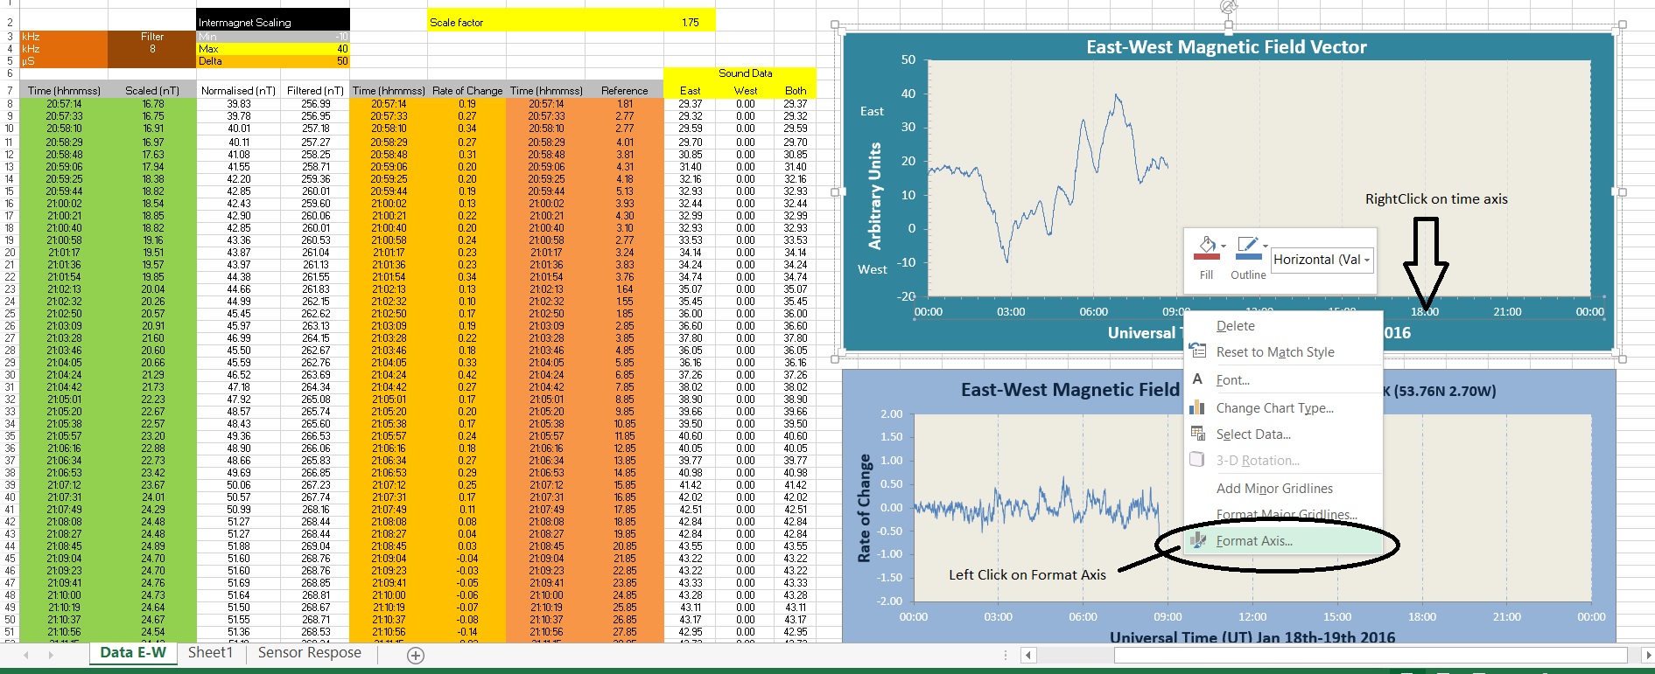Image resolution: width=1655 pixels, height=674 pixels.
Task: Switch to the Sheet1 tab
Action: click(211, 653)
